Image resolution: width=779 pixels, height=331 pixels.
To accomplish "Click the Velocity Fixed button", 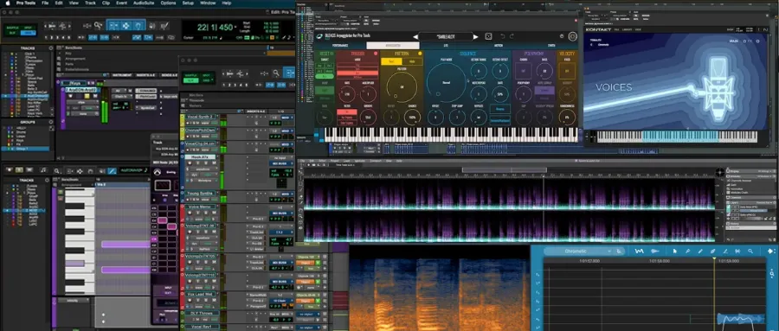I will 567,71.
